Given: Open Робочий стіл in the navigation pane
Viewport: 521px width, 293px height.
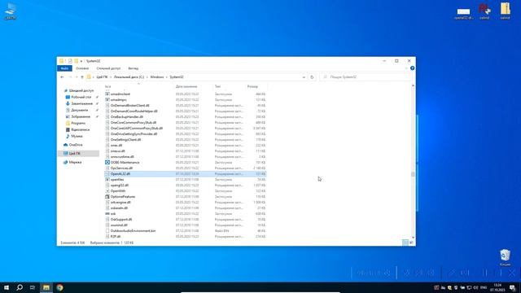Looking at the screenshot, I should click(x=81, y=97).
